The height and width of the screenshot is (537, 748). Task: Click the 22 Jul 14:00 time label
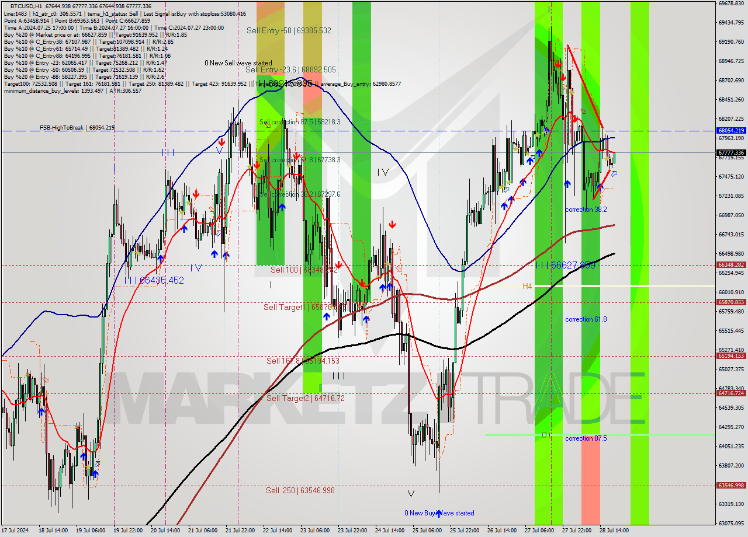pos(278,531)
